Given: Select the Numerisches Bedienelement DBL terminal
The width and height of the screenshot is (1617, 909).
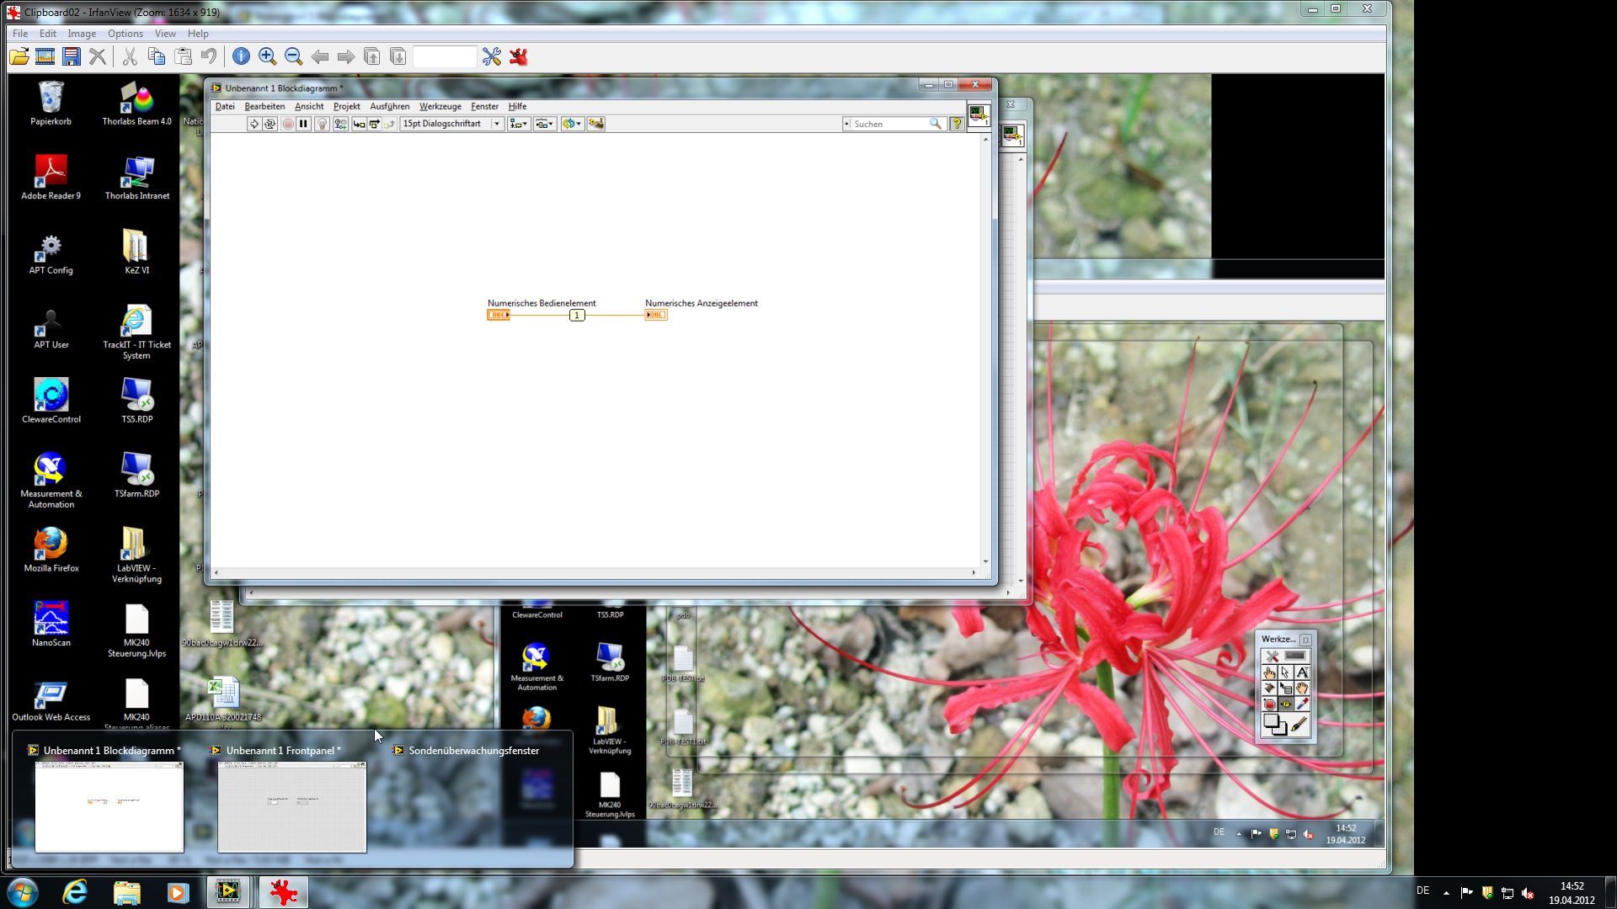Looking at the screenshot, I should 498,315.
